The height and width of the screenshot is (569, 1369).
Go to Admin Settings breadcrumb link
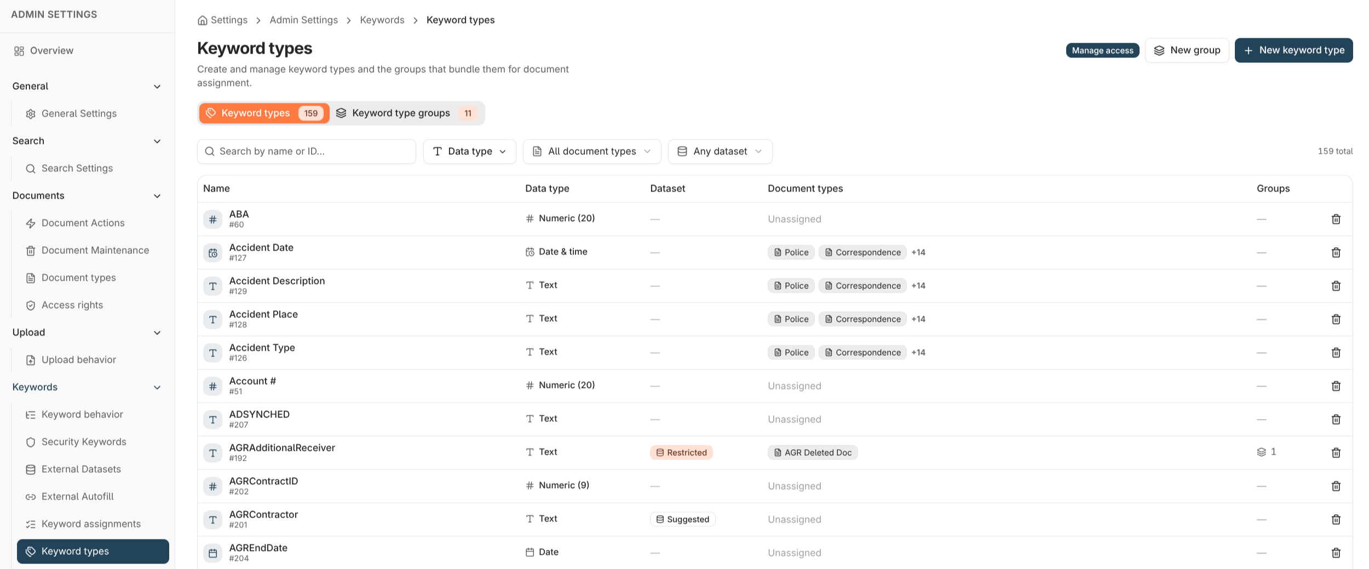(303, 20)
